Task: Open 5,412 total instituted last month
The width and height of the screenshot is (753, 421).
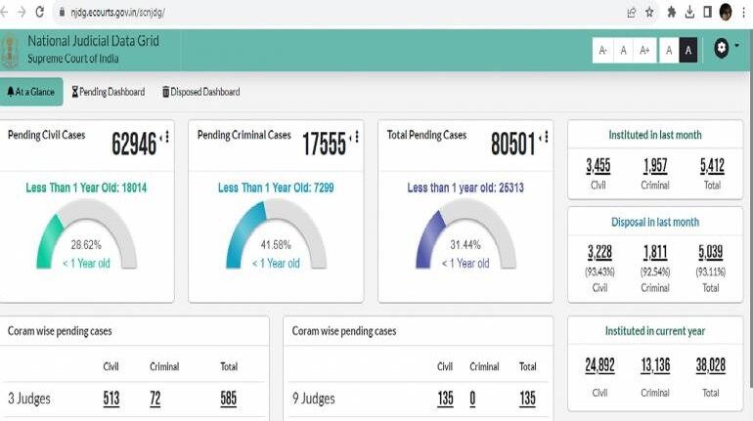Action: coord(712,166)
